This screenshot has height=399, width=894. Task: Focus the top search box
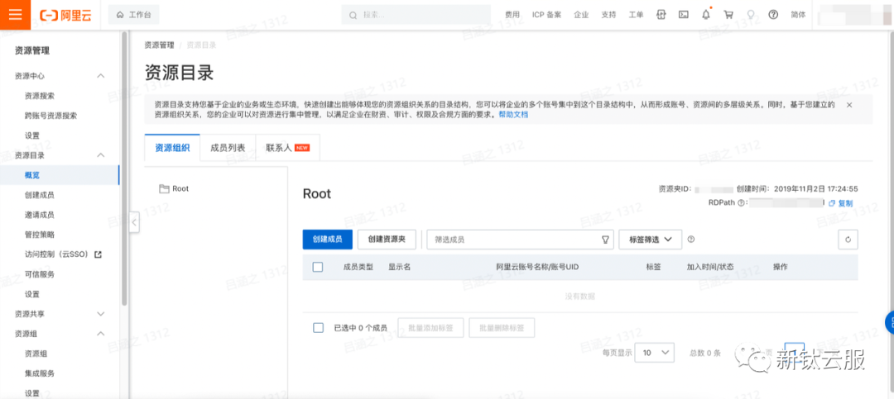pyautogui.click(x=416, y=15)
